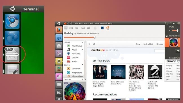Open the View menu
183x103 pixels.
click(97, 23)
